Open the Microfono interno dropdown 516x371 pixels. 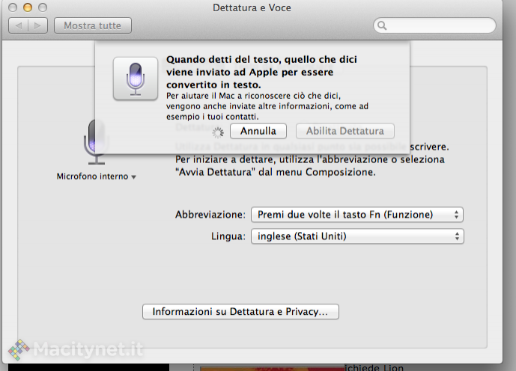pos(97,177)
